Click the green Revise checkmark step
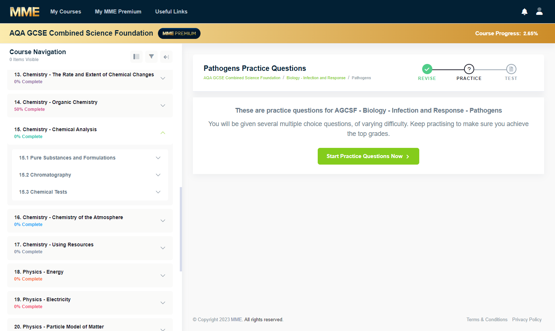 click(427, 69)
